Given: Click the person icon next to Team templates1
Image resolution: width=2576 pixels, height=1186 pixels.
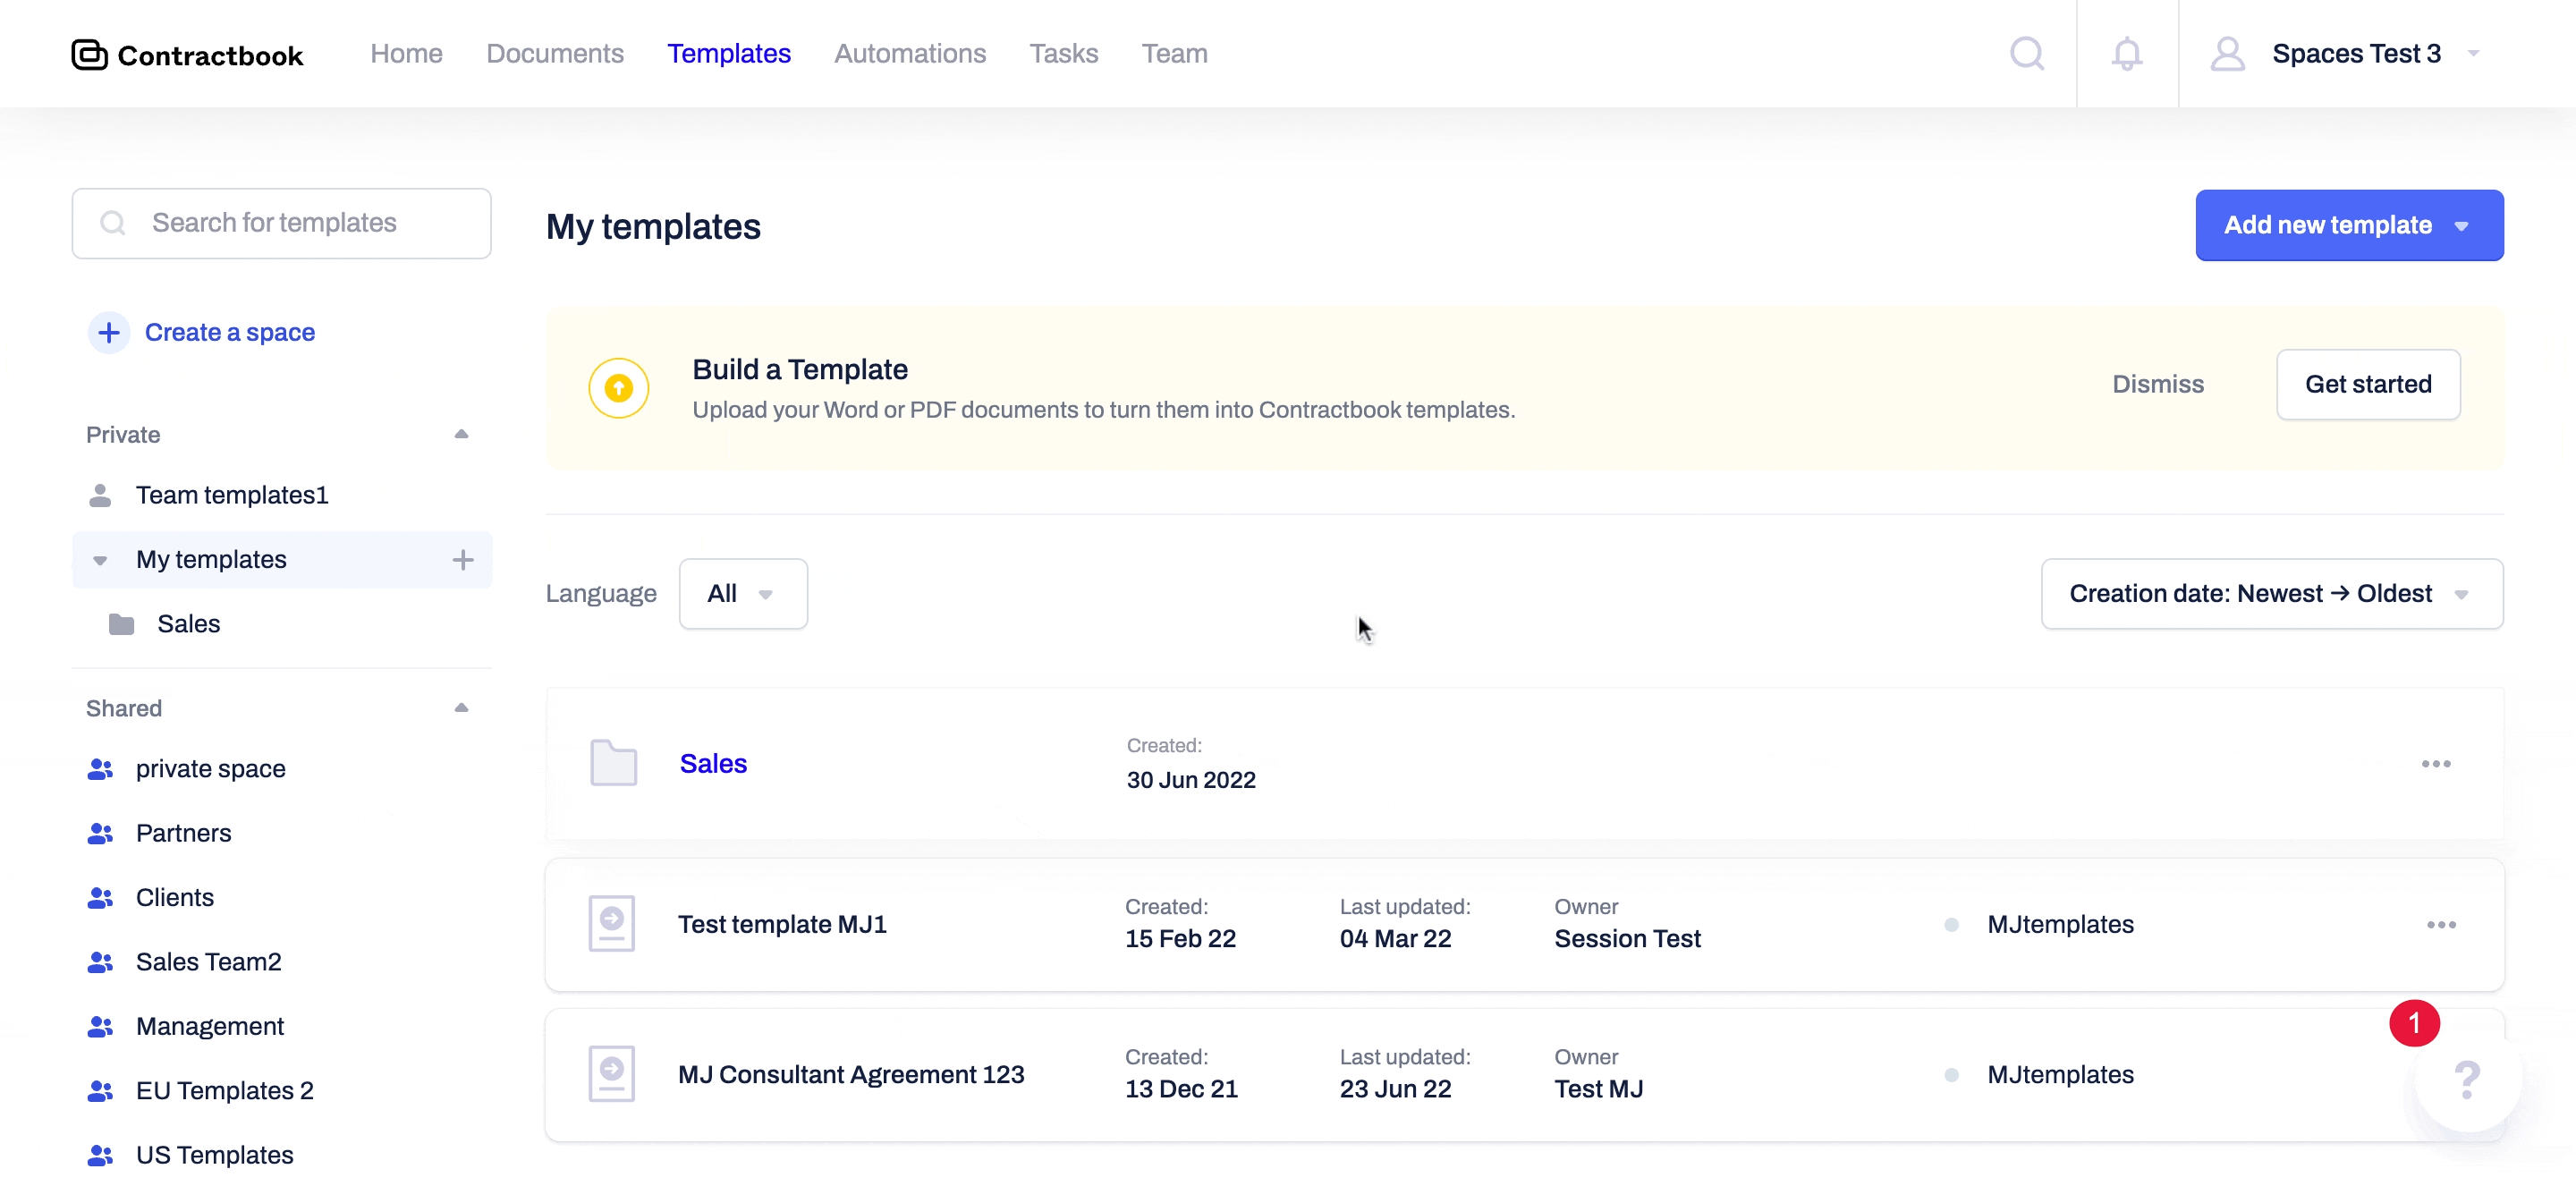Looking at the screenshot, I should pos(100,495).
